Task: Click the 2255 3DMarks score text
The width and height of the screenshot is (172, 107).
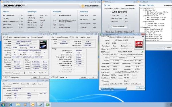Action: (x=119, y=12)
